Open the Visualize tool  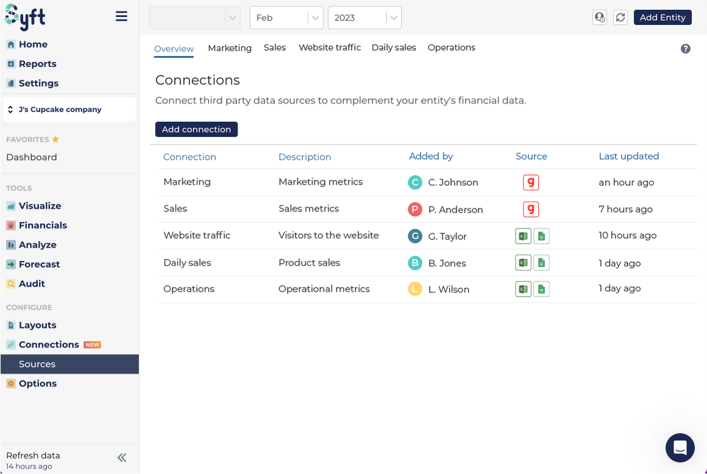(x=34, y=206)
